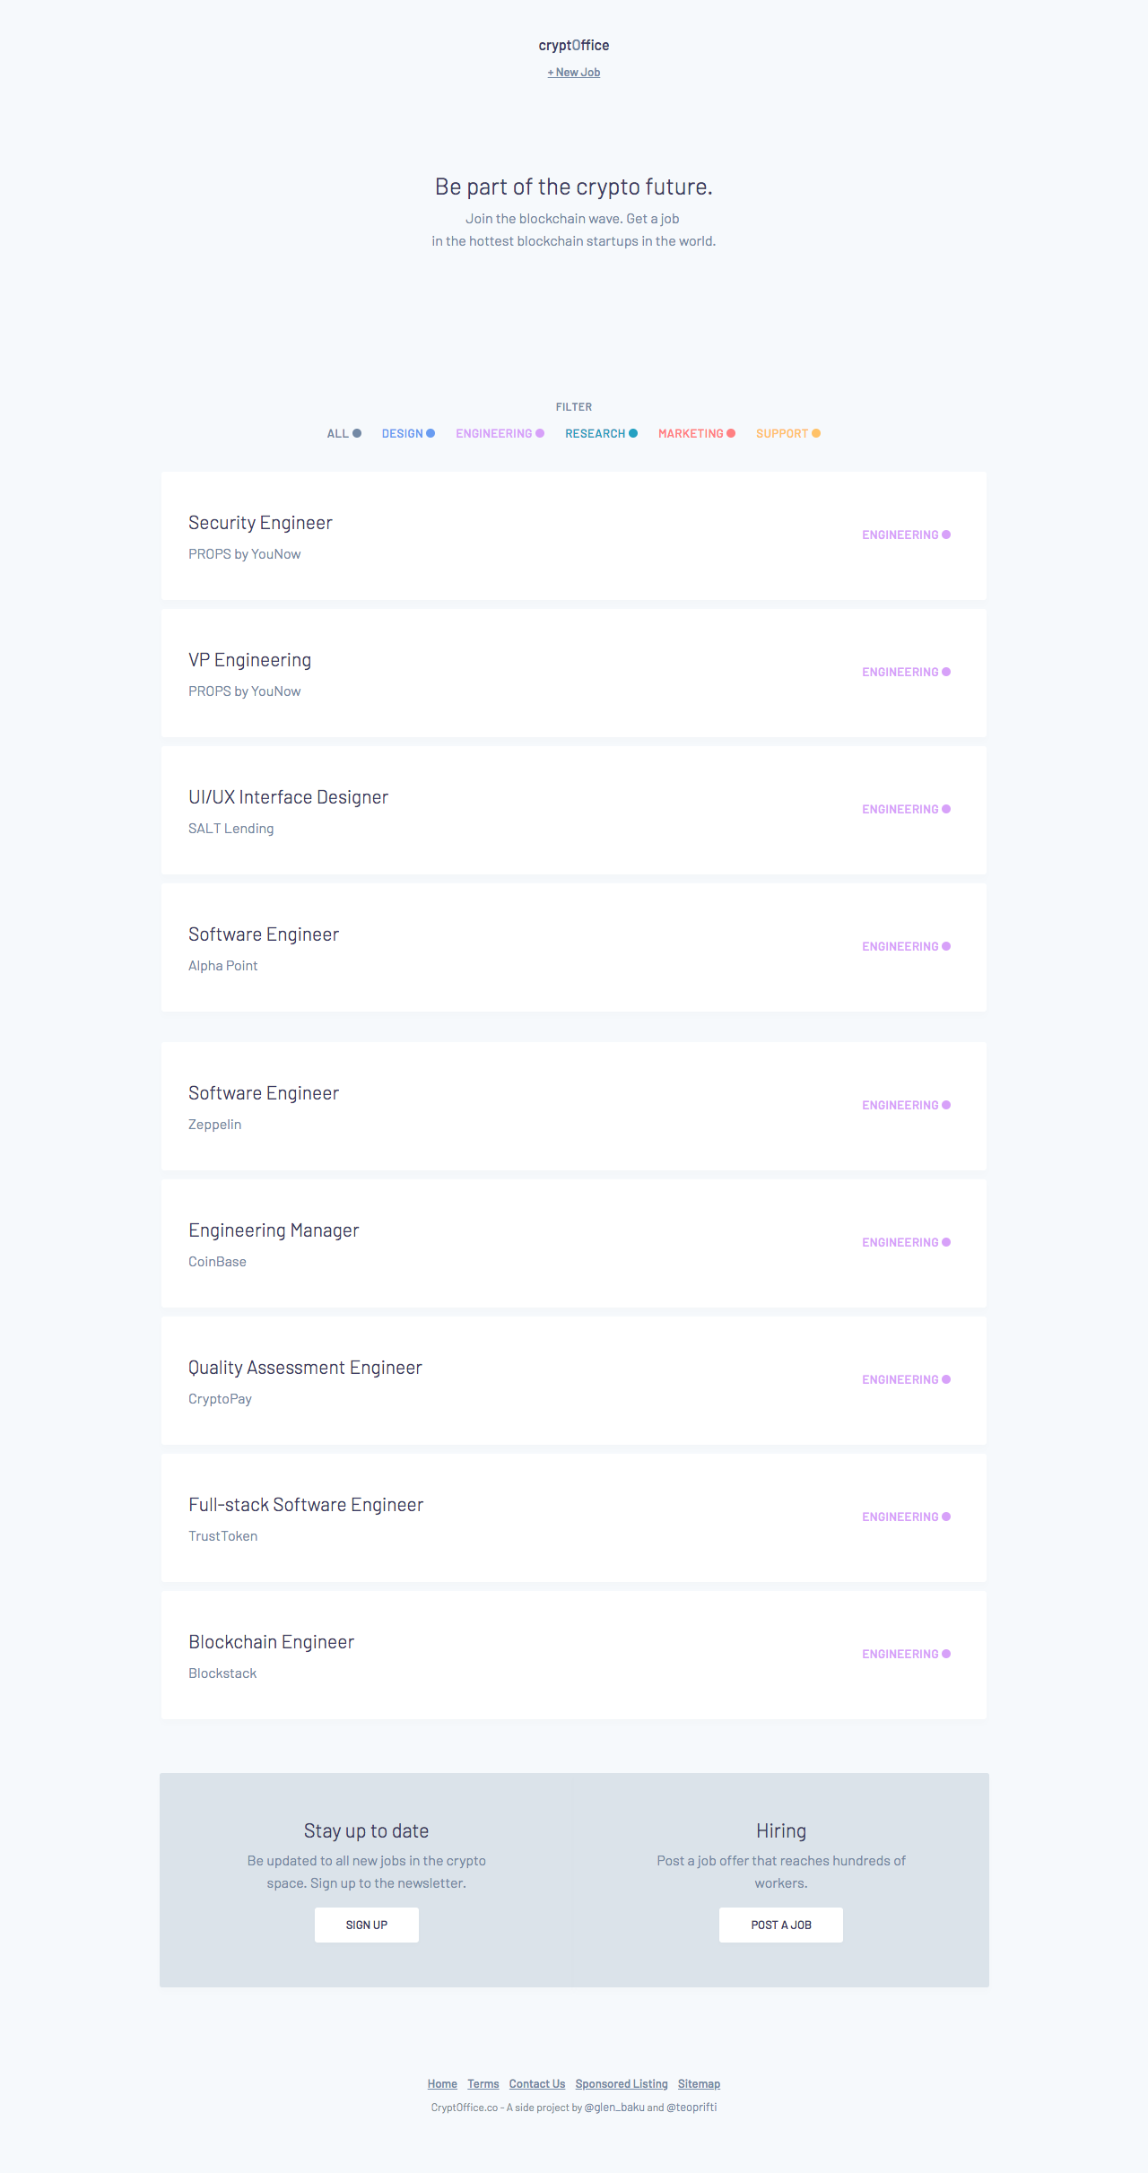Select the yellow SUPPORT filter dot icon
Viewport: 1148px width, 2173px height.
point(816,433)
